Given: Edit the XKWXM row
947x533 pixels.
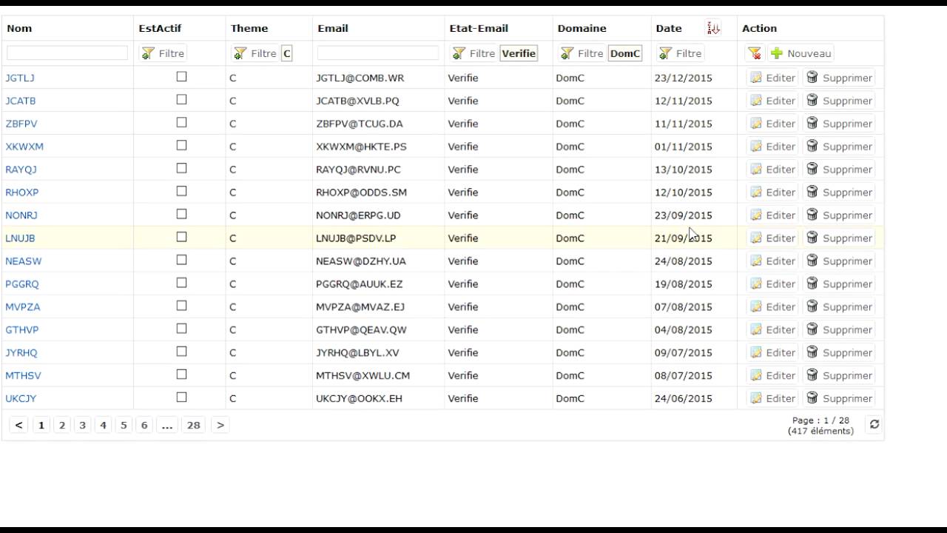Looking at the screenshot, I should tap(772, 147).
